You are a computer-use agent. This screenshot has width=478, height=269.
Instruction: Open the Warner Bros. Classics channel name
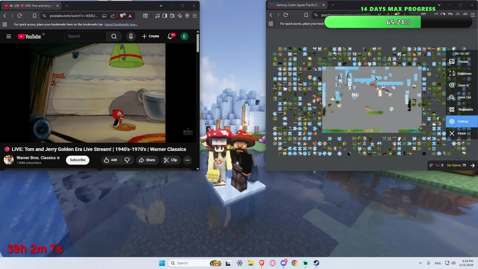36,158
